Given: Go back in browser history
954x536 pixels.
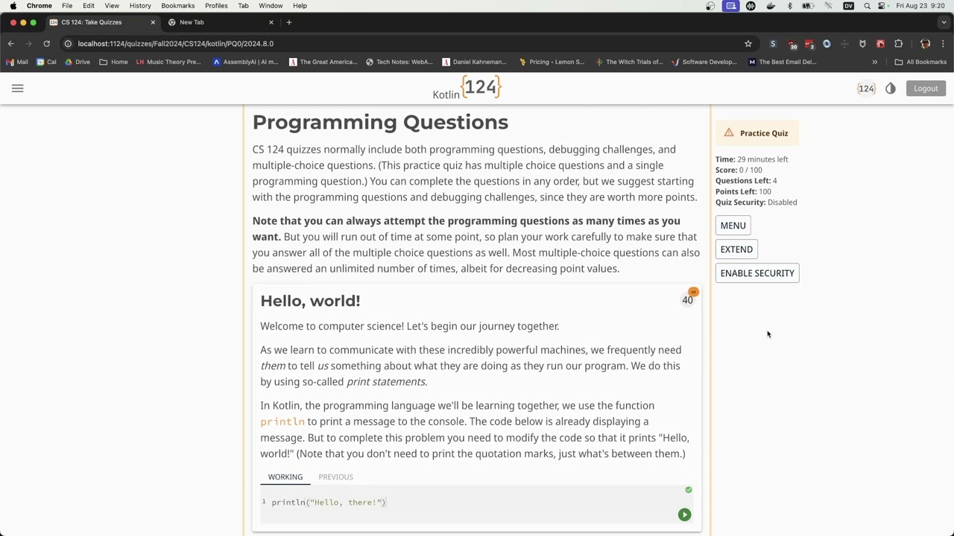Looking at the screenshot, I should [11, 44].
